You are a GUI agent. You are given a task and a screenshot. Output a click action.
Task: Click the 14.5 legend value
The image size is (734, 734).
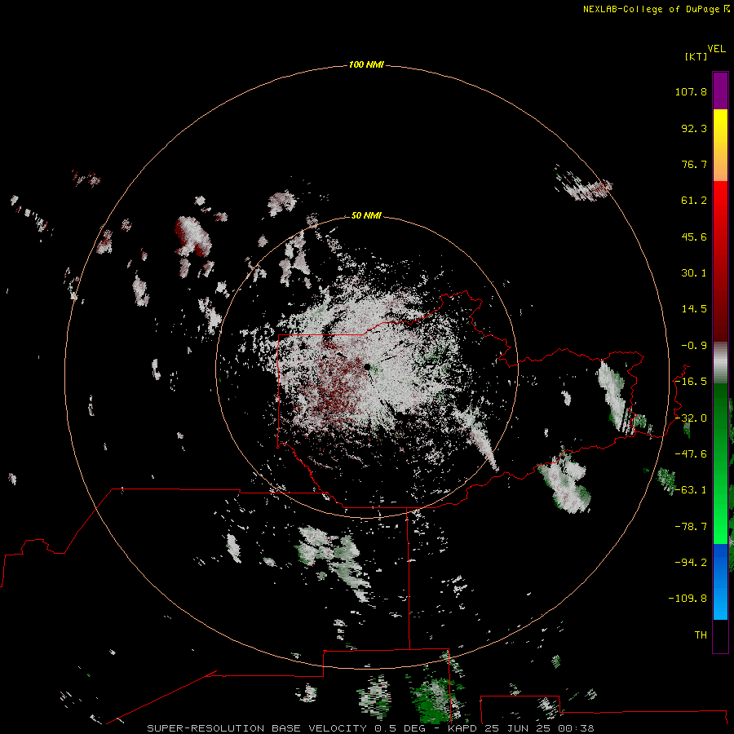coord(694,309)
